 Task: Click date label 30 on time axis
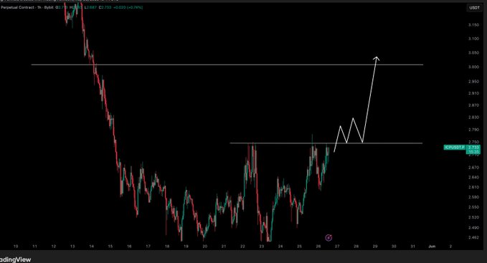point(394,247)
